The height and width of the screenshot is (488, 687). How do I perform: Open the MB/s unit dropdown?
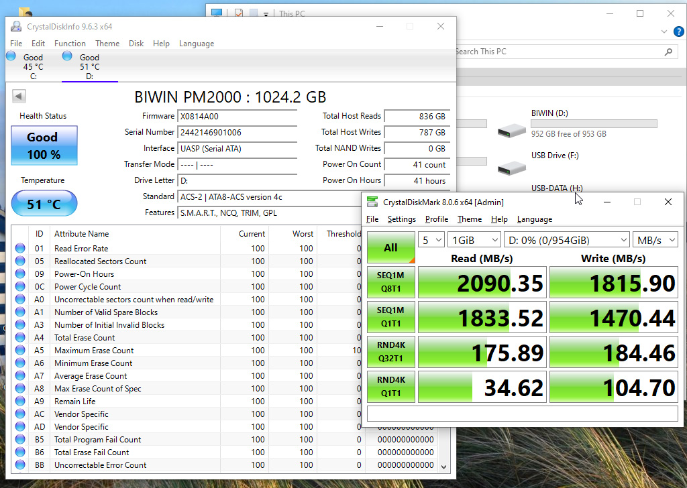click(x=655, y=240)
